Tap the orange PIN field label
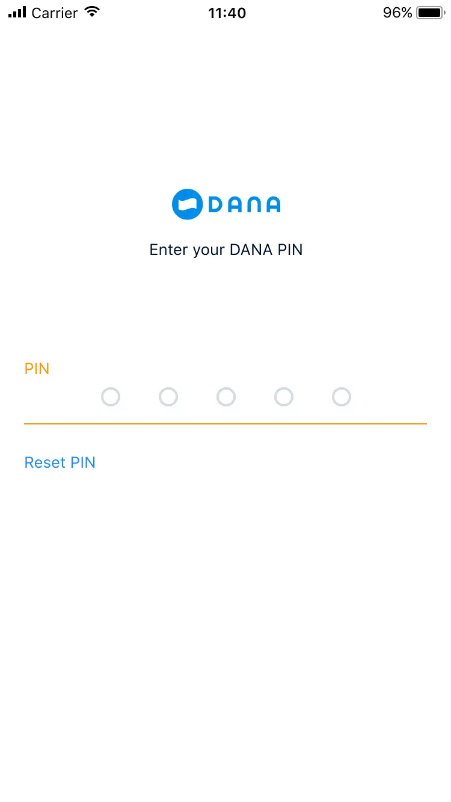The image size is (451, 802). [37, 369]
